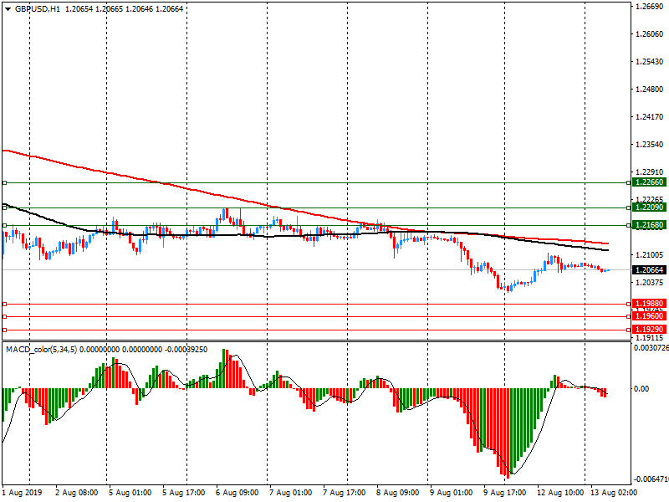
Task: Select the green 1.22090 resistance level label
Action: 649,207
